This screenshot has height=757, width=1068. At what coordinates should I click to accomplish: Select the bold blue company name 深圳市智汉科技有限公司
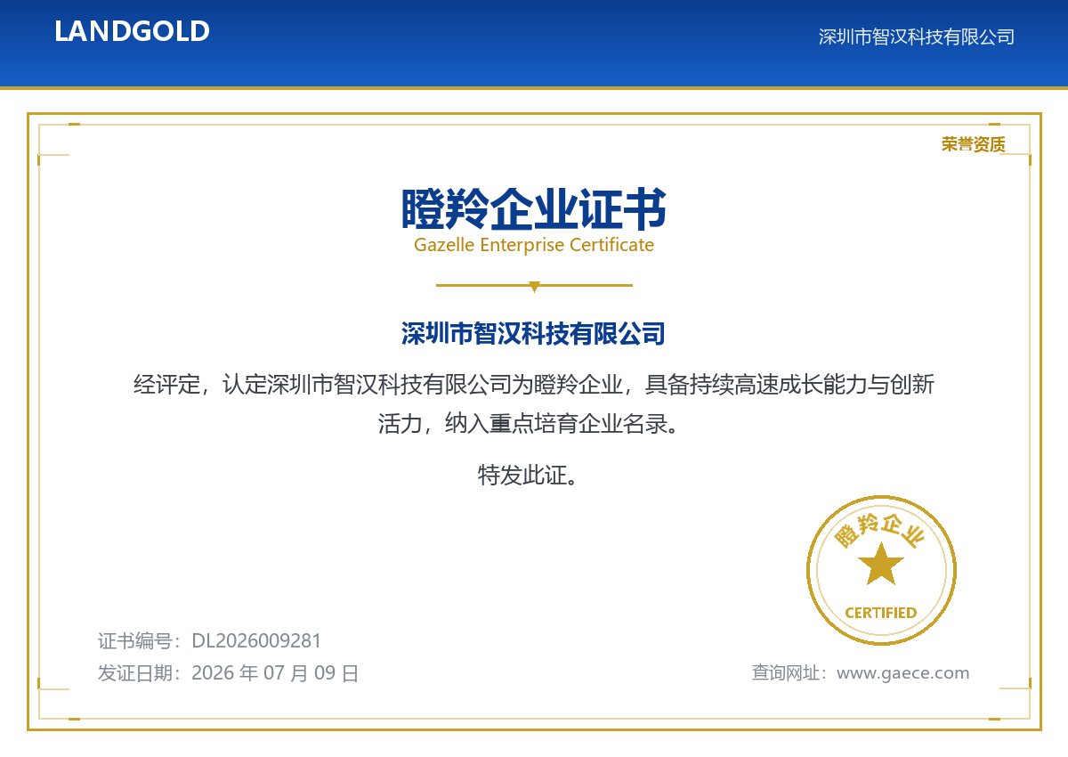pyautogui.click(x=534, y=334)
